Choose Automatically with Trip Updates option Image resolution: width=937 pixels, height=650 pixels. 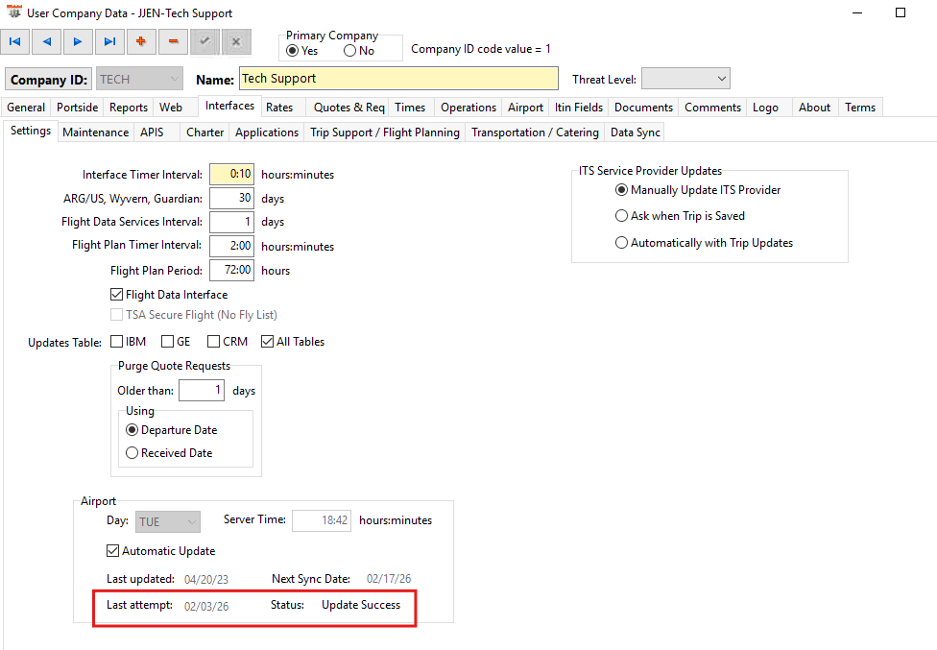(621, 243)
